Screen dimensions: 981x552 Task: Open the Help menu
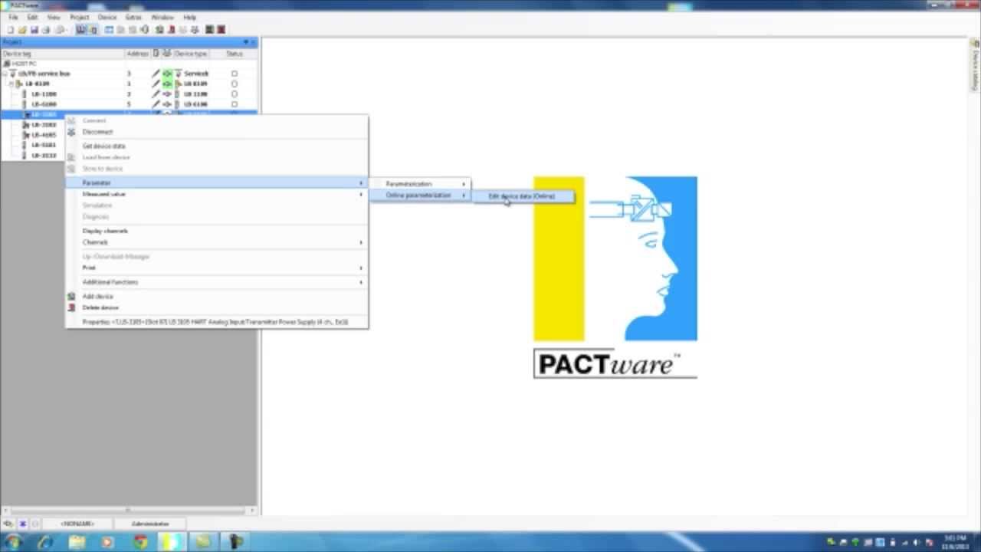coord(189,17)
